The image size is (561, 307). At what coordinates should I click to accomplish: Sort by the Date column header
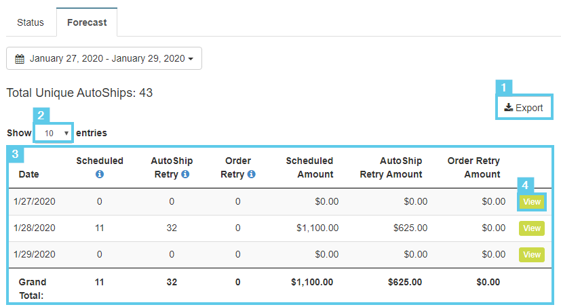(29, 174)
